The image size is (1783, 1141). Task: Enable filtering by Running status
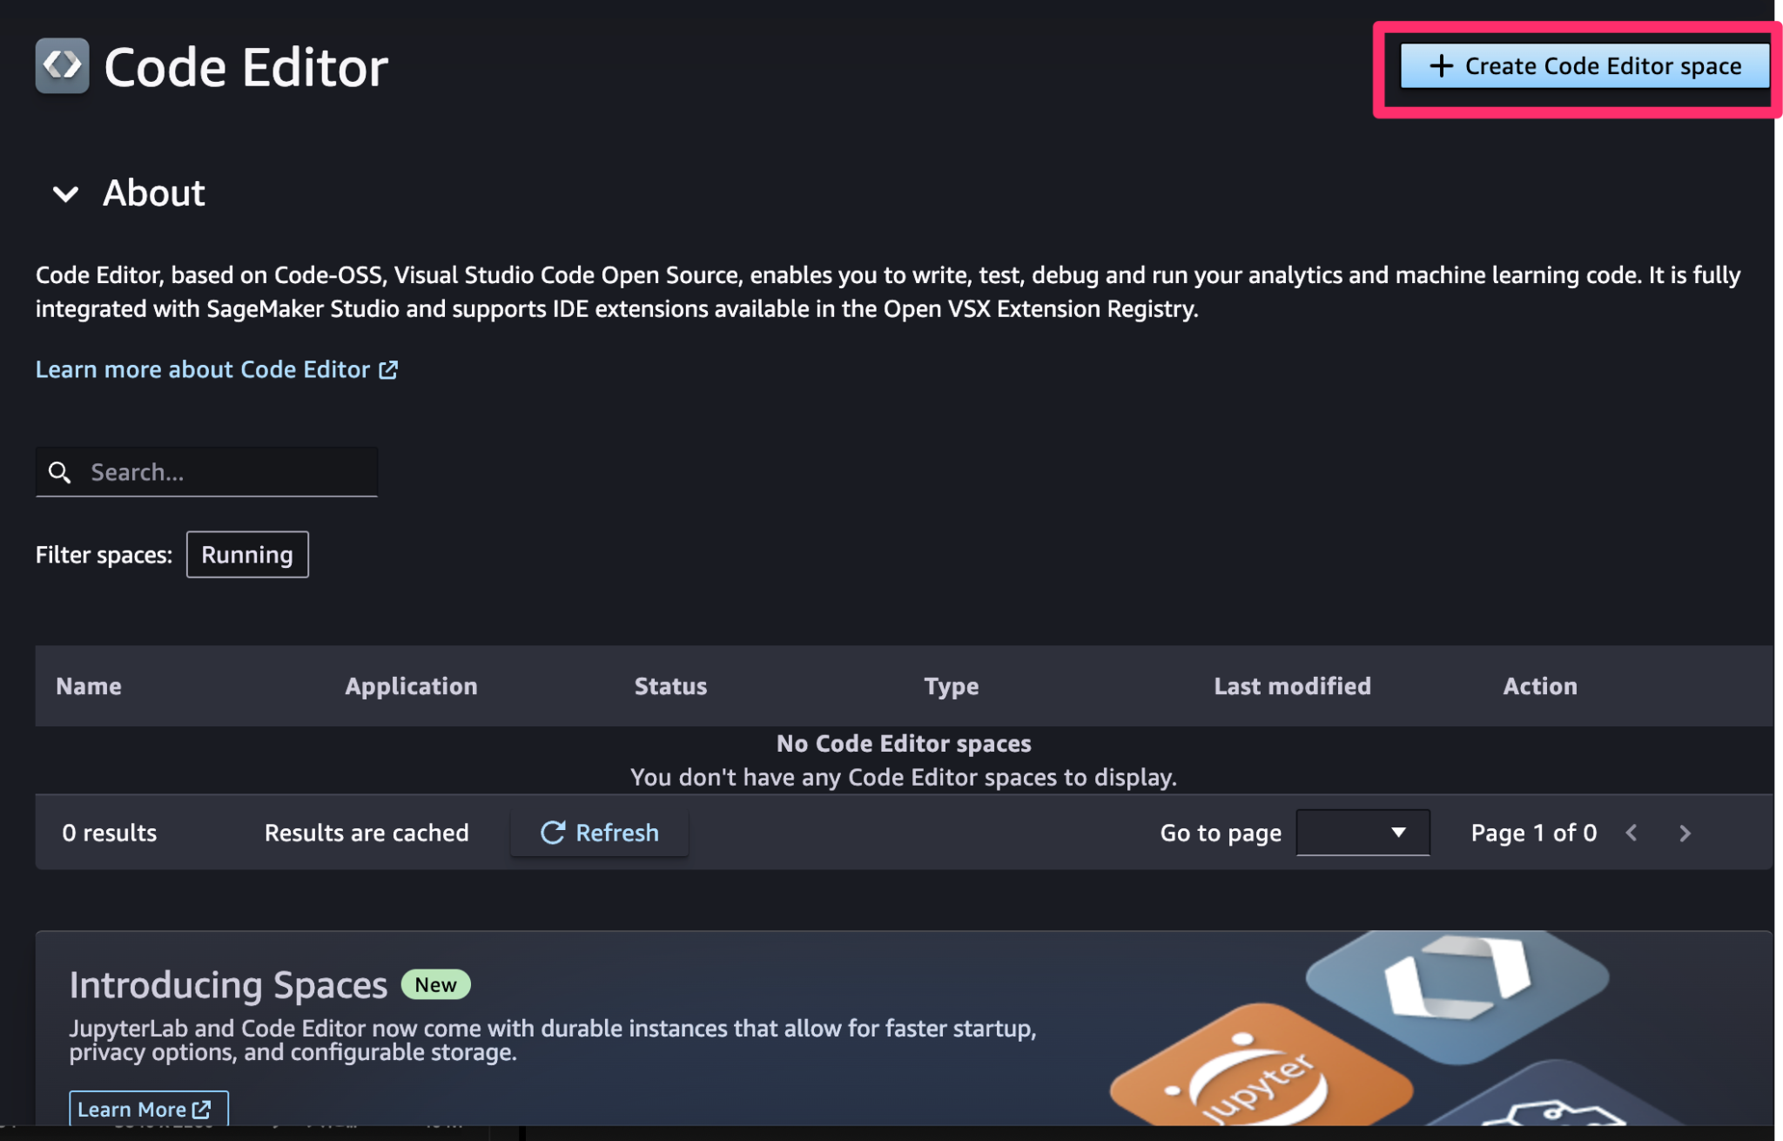tap(247, 554)
